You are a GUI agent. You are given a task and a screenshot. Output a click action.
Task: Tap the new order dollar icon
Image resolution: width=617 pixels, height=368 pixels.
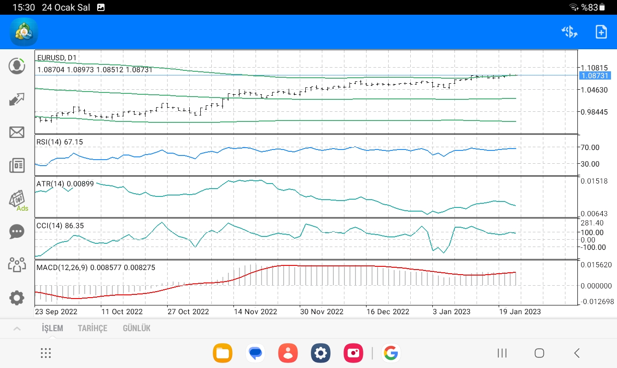point(570,32)
